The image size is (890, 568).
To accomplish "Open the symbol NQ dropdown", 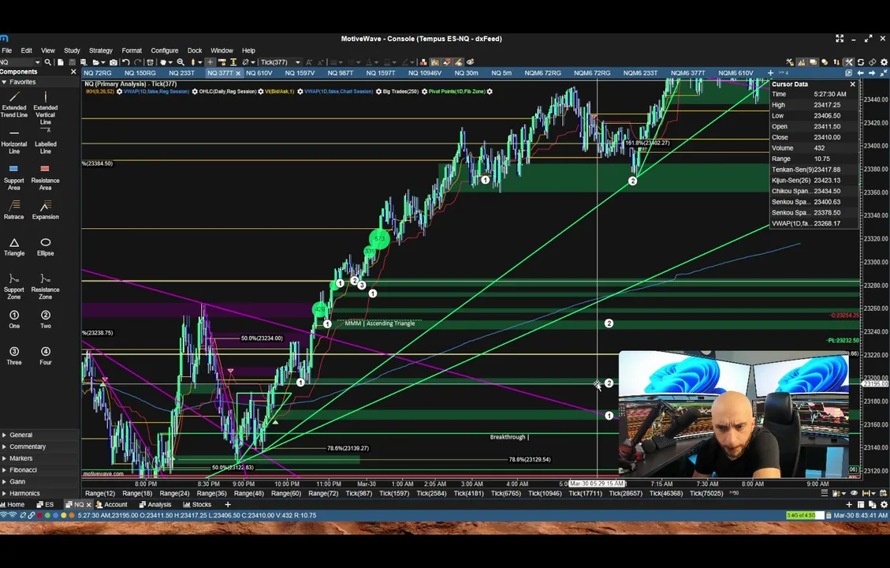I will pos(38,62).
